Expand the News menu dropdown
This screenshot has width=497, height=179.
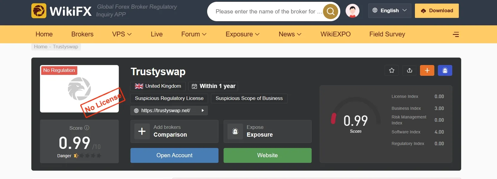(x=299, y=34)
